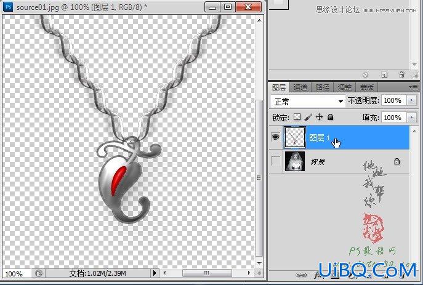The height and width of the screenshot is (285, 423).
Task: Click the horizontal scrollbar thumb
Action: 207,273
